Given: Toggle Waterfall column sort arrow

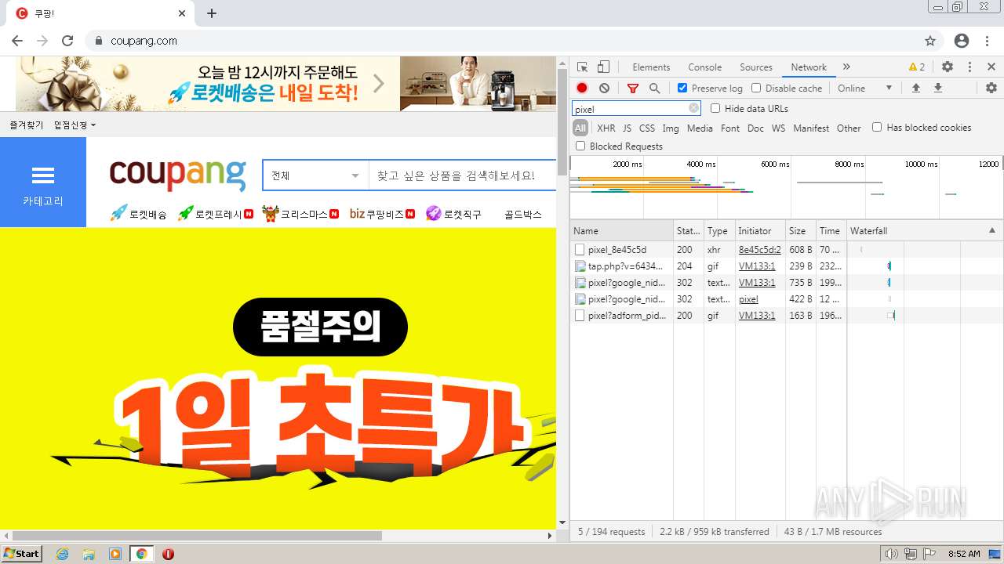Looking at the screenshot, I should pyautogui.click(x=991, y=231).
